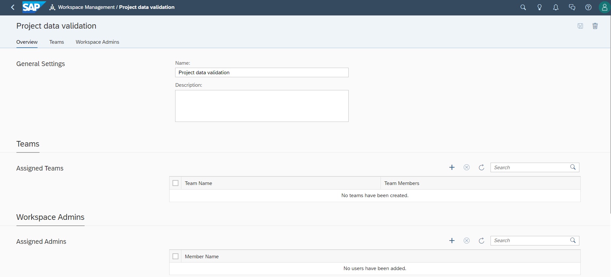Screen dimensions: 611x277
Task: Tick the select-all checkbox beside Member Name
Action: click(x=175, y=256)
